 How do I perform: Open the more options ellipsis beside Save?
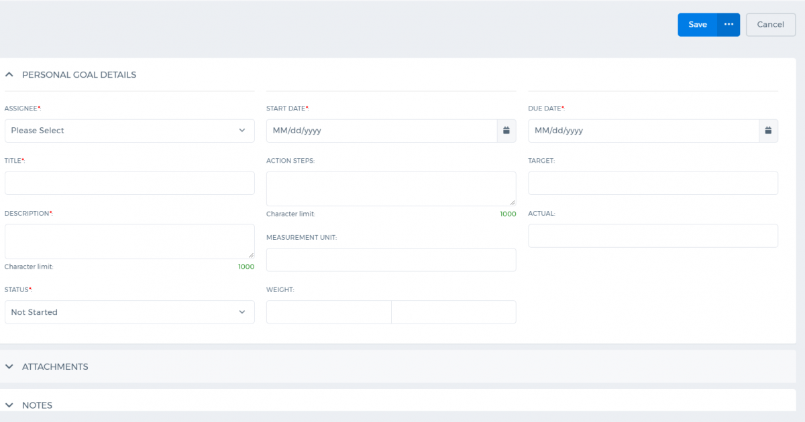729,25
